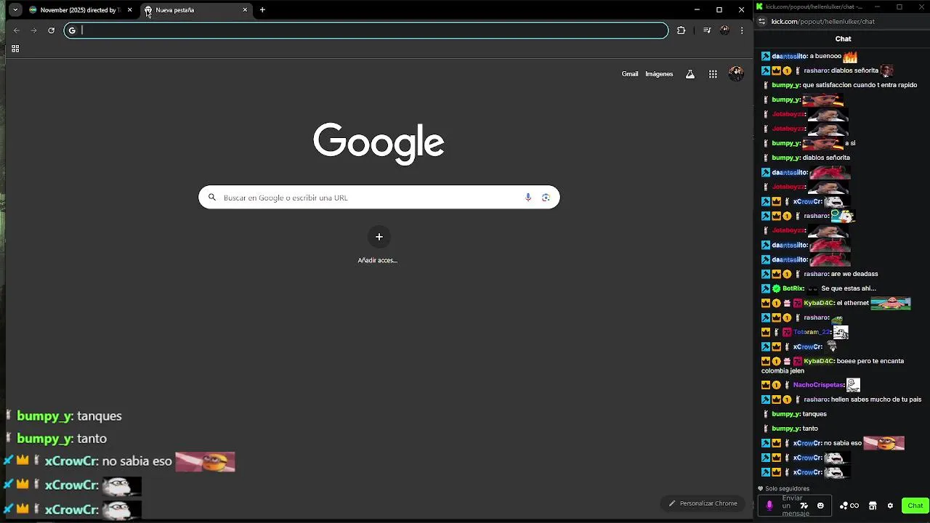Open the Google account avatar on page
Image resolution: width=930 pixels, height=523 pixels.
736,74
